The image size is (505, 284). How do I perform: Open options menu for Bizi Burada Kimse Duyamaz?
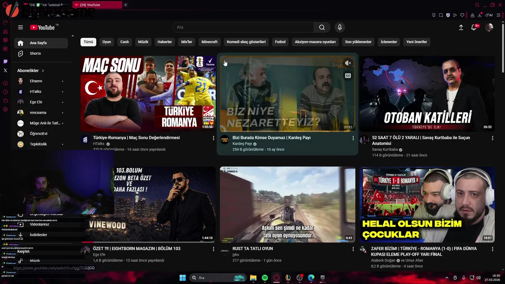353,138
